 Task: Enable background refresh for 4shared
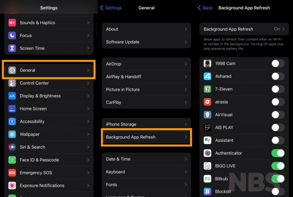(x=278, y=76)
